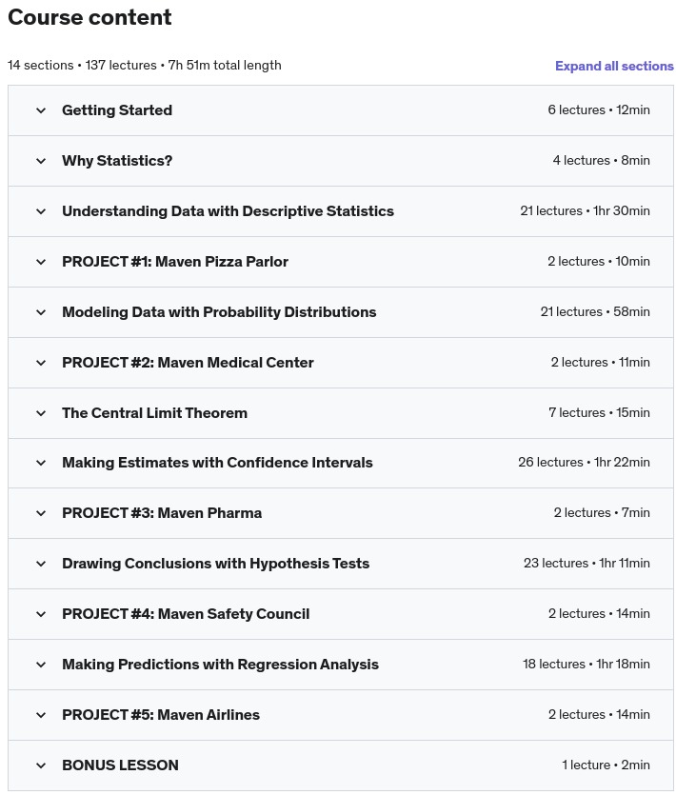Open the Getting Started section title
676x795 pixels.
117,110
